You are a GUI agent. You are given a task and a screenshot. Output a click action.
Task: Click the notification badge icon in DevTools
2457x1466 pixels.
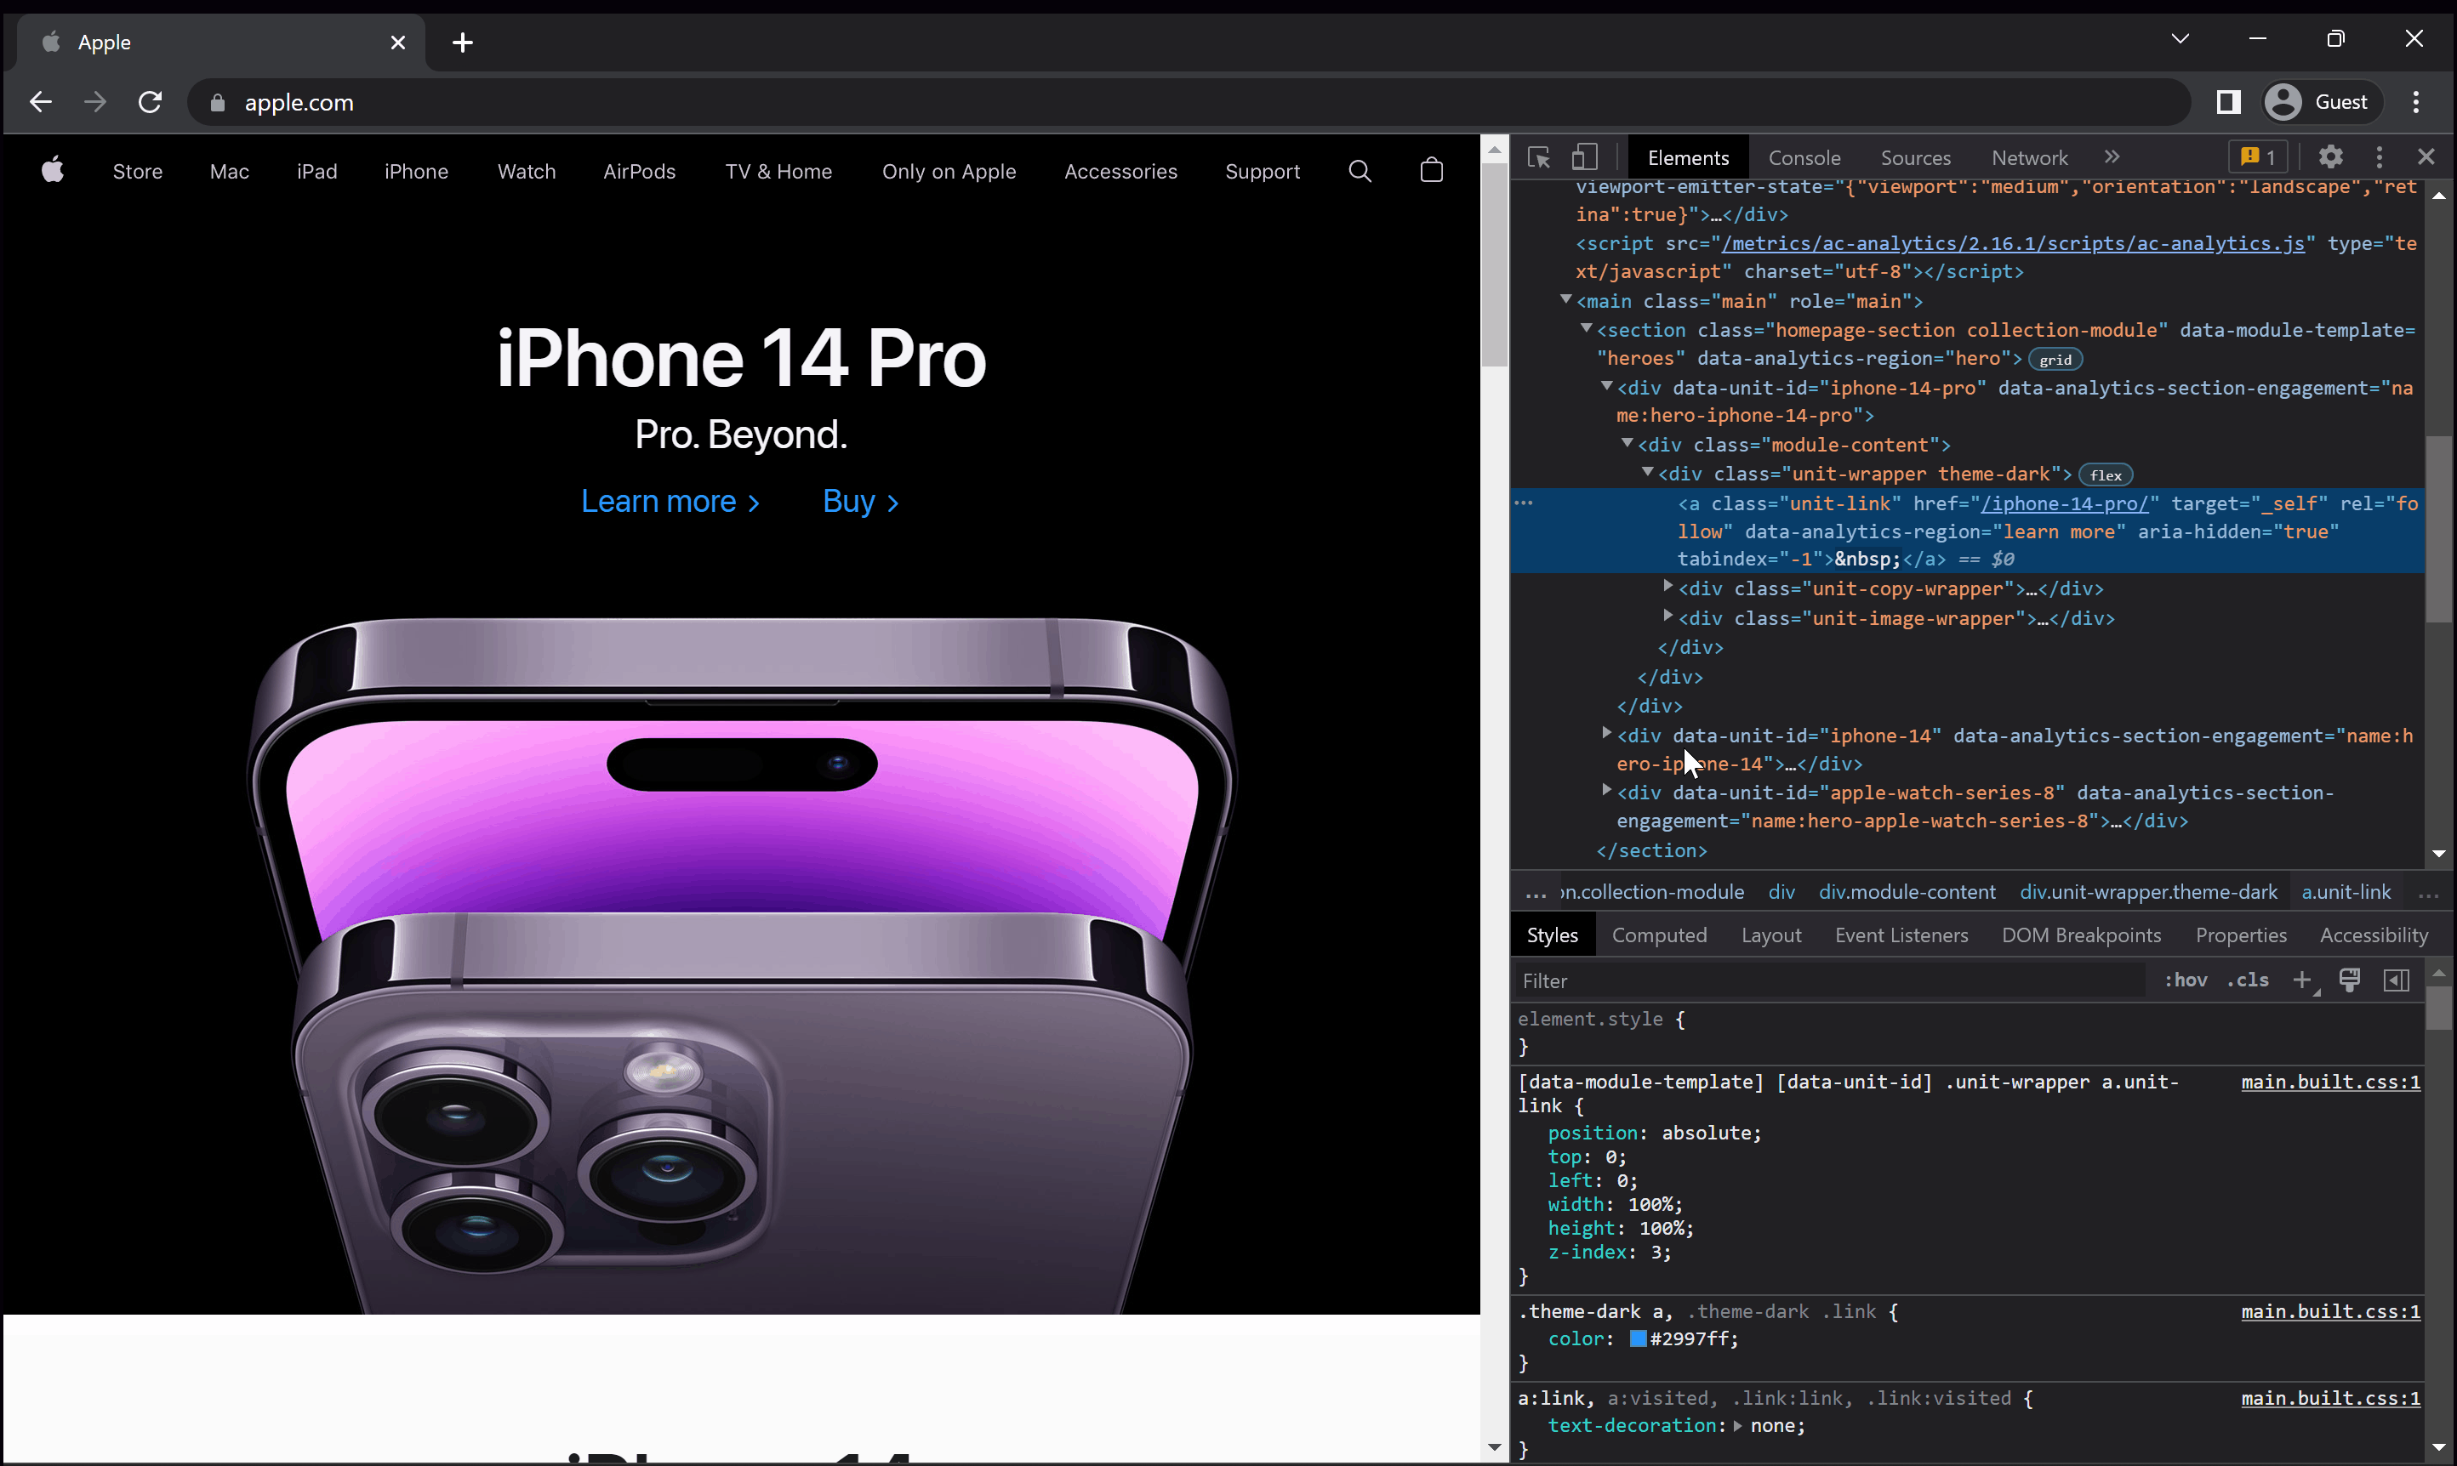point(2253,157)
